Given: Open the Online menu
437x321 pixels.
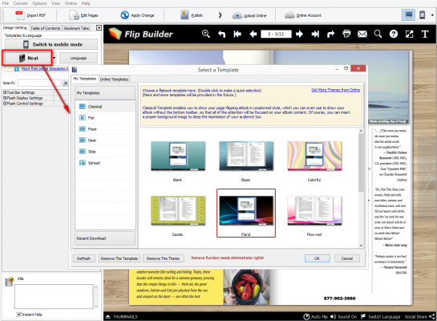Looking at the screenshot, I should [71, 3].
